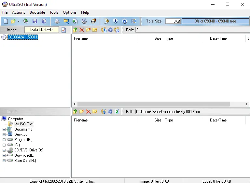250x183 pixels.
Task: Go up one level in the image pane
Action: click(75, 30)
